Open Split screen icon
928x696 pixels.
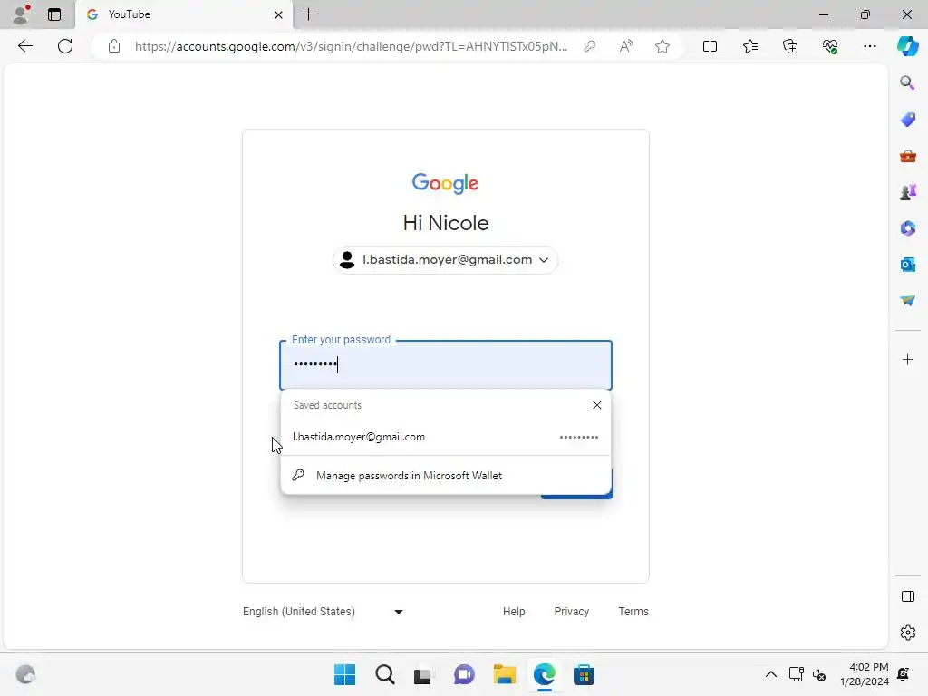click(x=710, y=46)
